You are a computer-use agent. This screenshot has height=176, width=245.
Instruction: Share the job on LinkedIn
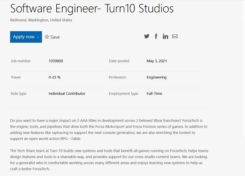[165, 36]
